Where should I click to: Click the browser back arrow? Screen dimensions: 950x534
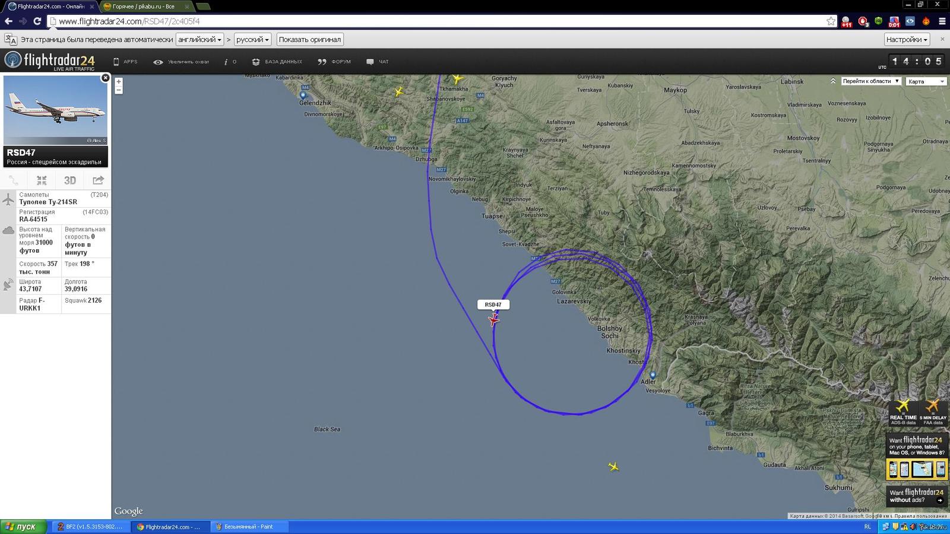8,21
